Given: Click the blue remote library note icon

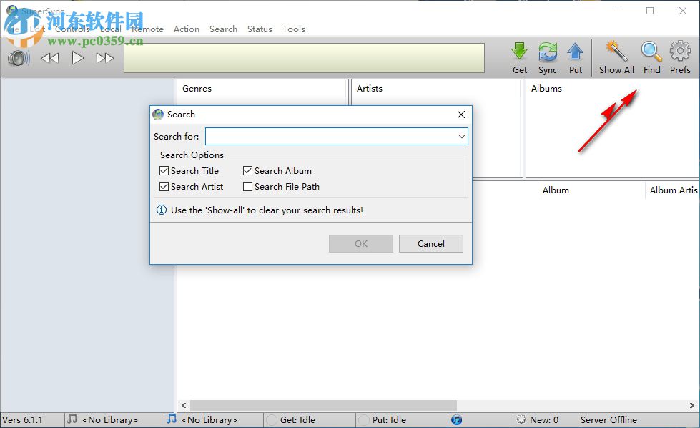Looking at the screenshot, I should pos(172,419).
